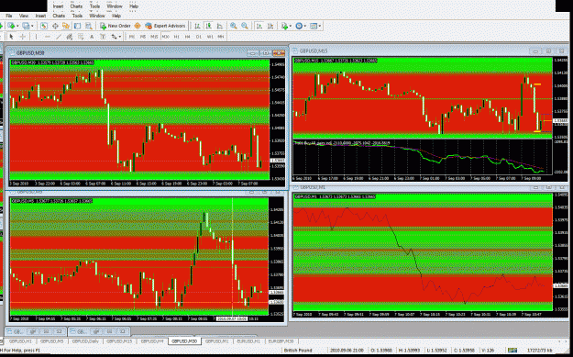
Task: Open Charts menu in the File menu row
Action: coord(59,16)
